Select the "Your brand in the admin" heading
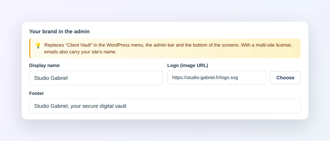This screenshot has width=330, height=141. [59, 31]
